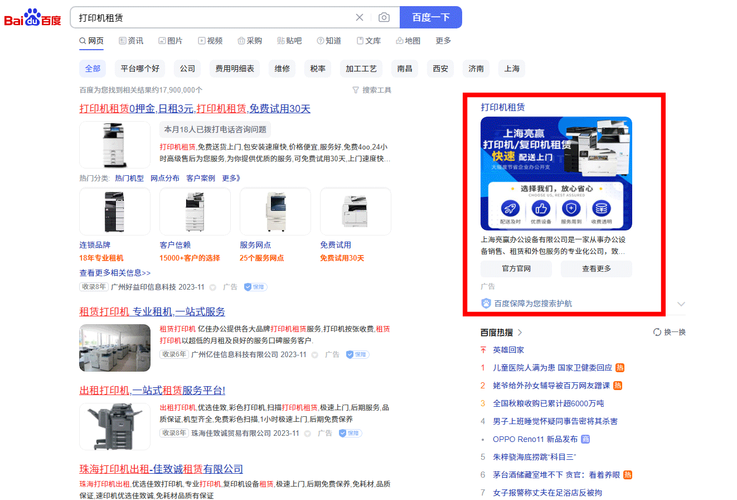This screenshot has width=737, height=500.
Task: Click the 保障 shield badge under 广州好益印
Action: [255, 287]
